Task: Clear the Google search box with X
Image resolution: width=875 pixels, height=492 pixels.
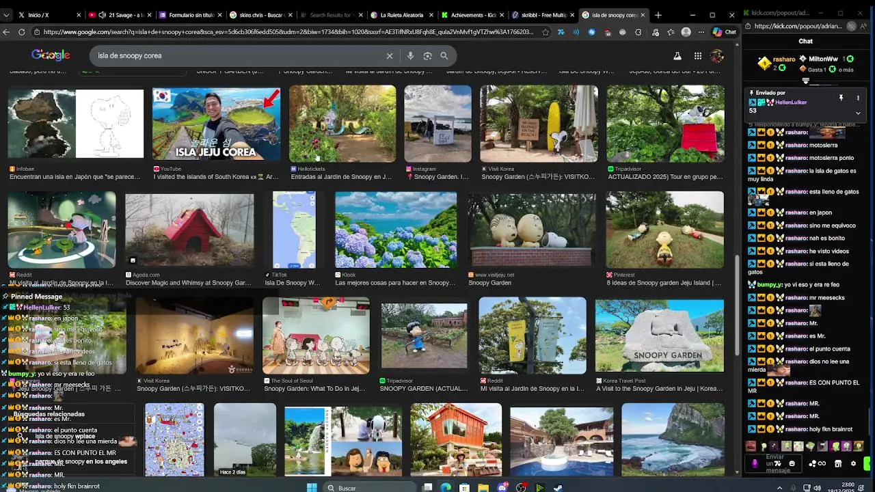Action: [x=390, y=56]
